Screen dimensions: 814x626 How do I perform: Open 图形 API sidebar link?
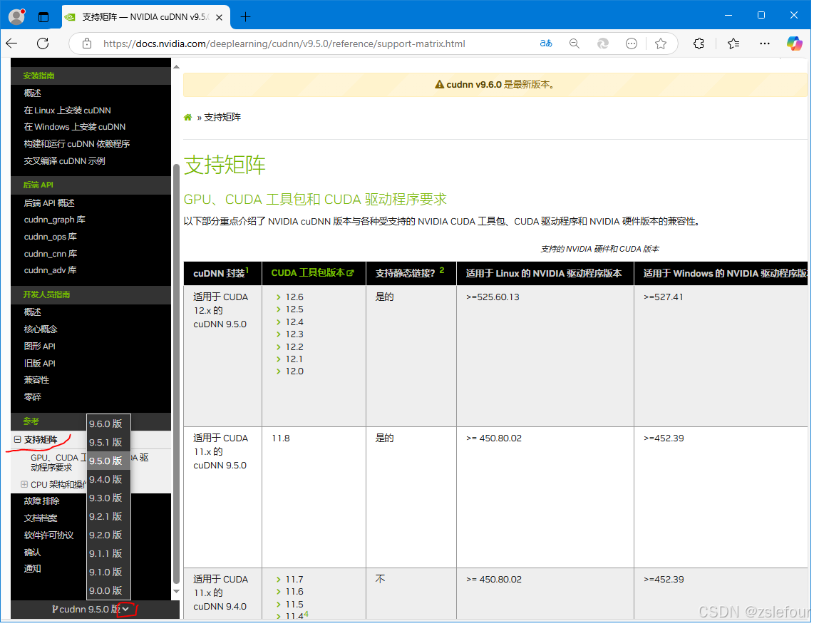click(39, 347)
